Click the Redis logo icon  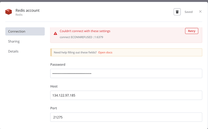click(x=8, y=12)
